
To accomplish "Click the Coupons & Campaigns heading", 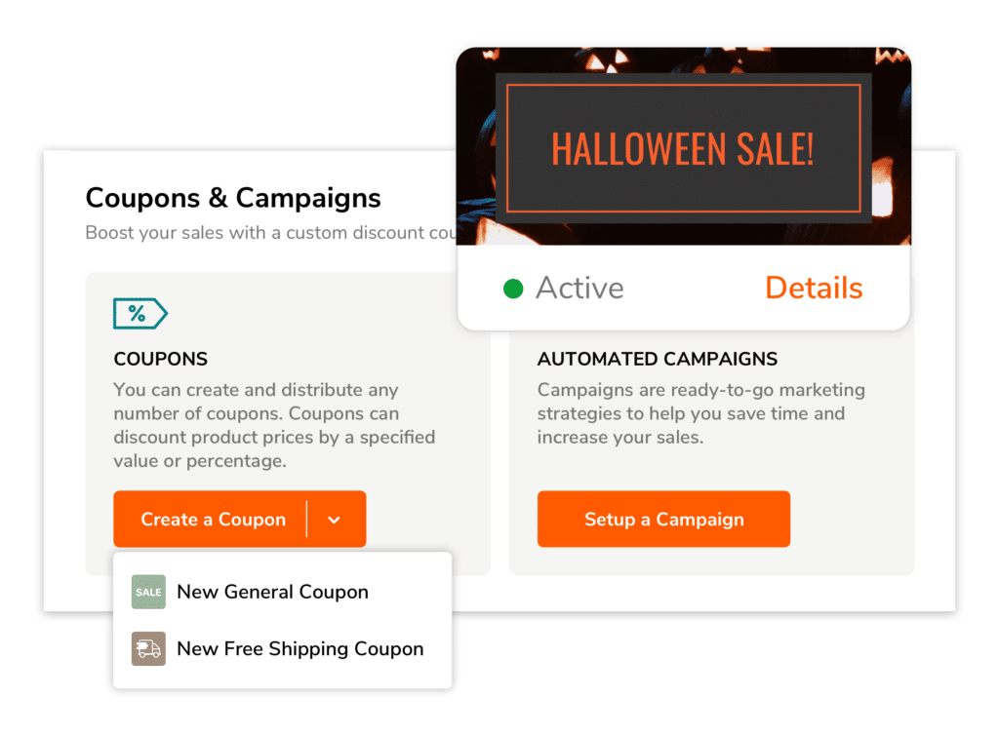I will 232,198.
